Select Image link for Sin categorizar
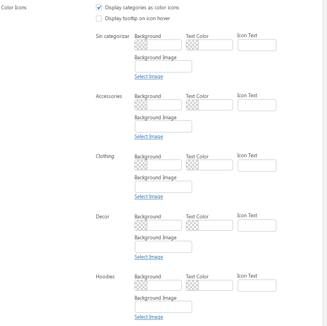This screenshot has width=327, height=326. click(x=149, y=76)
